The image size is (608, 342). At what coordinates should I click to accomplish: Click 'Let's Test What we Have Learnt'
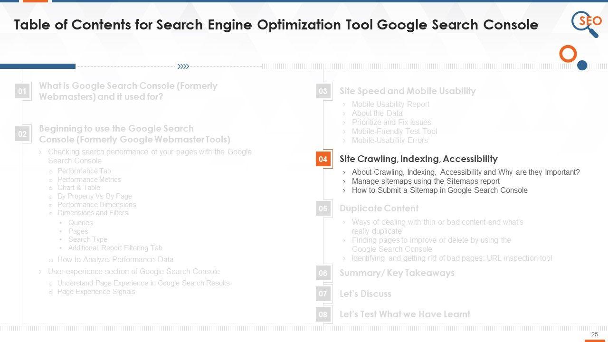pyautogui.click(x=405, y=314)
